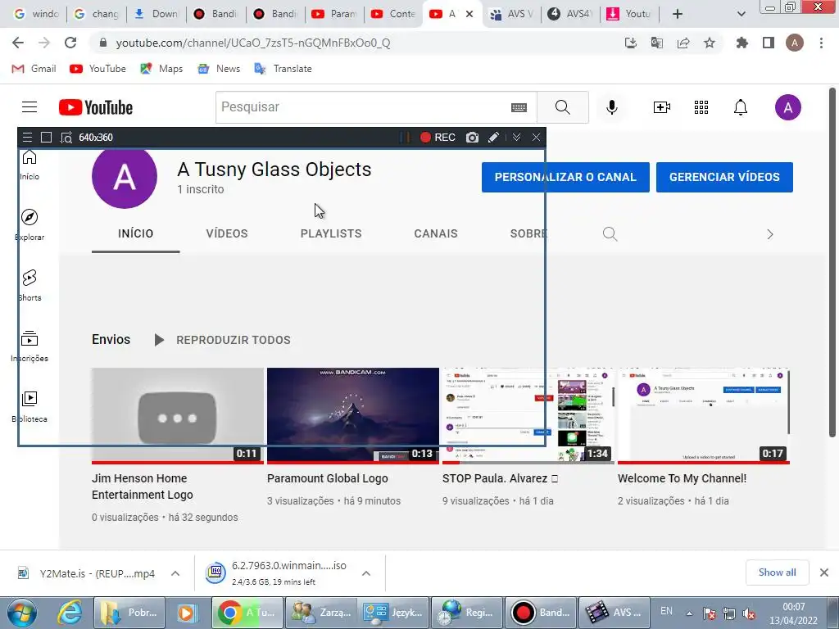This screenshot has width=839, height=629.
Task: Open notifications bell
Action: tap(740, 107)
